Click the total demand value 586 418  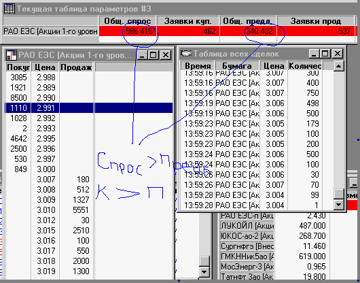click(x=139, y=31)
